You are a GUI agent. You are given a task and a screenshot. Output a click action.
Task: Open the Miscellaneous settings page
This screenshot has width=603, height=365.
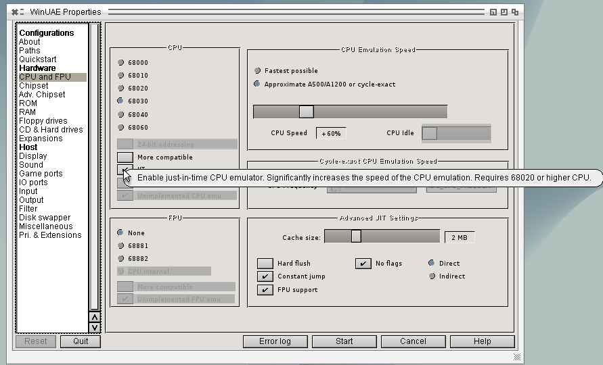pos(46,226)
